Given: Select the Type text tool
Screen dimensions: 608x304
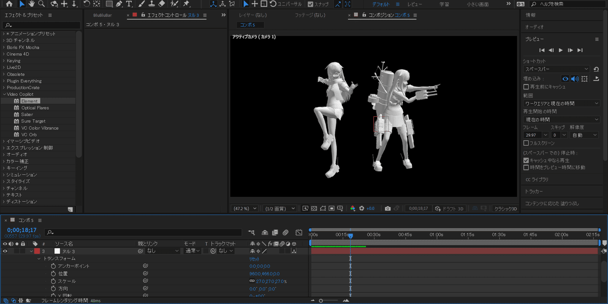Looking at the screenshot, I should [129, 4].
